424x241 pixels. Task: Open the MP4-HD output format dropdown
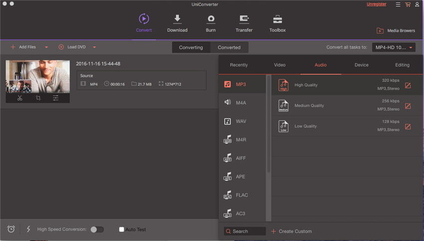pyautogui.click(x=394, y=47)
